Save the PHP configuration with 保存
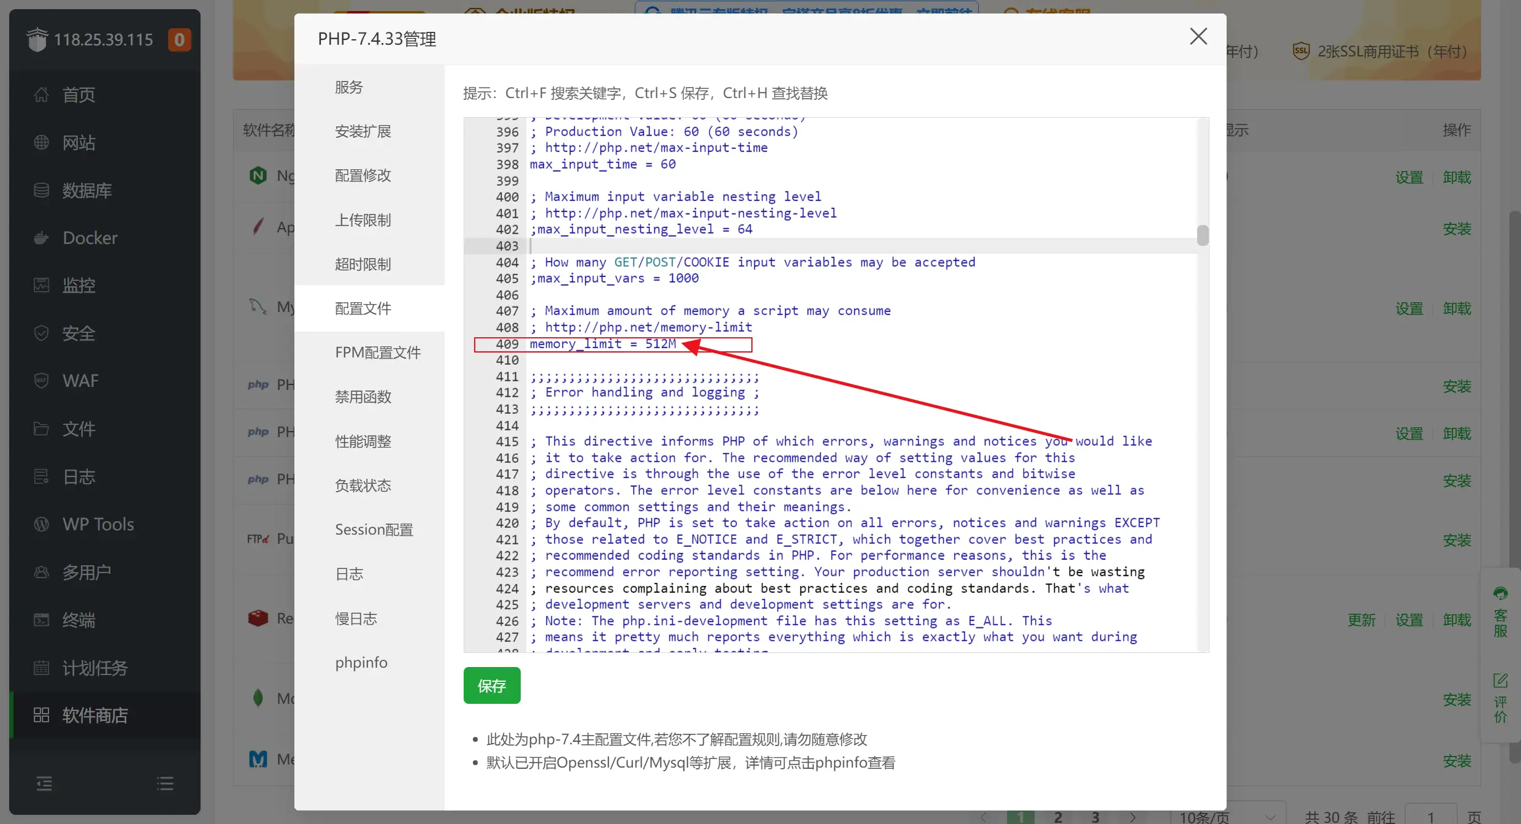 coord(491,685)
